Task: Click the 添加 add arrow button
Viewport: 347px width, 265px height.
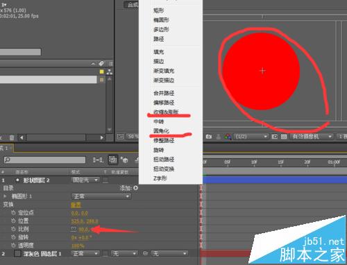Action: pos(135,188)
